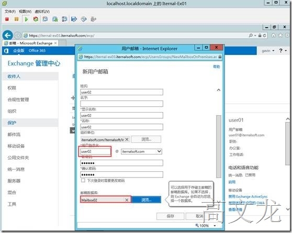Click the new password input field
Viewport: 292px width, 233px height.
pyautogui.click(x=121, y=163)
